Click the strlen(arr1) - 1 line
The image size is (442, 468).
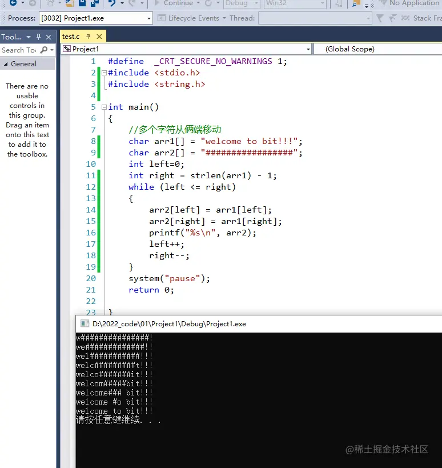coord(203,175)
